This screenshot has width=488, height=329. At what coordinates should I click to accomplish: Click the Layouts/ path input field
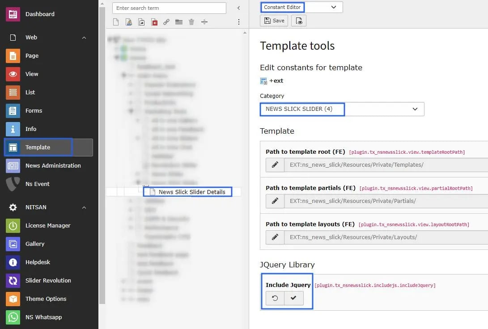386,237
